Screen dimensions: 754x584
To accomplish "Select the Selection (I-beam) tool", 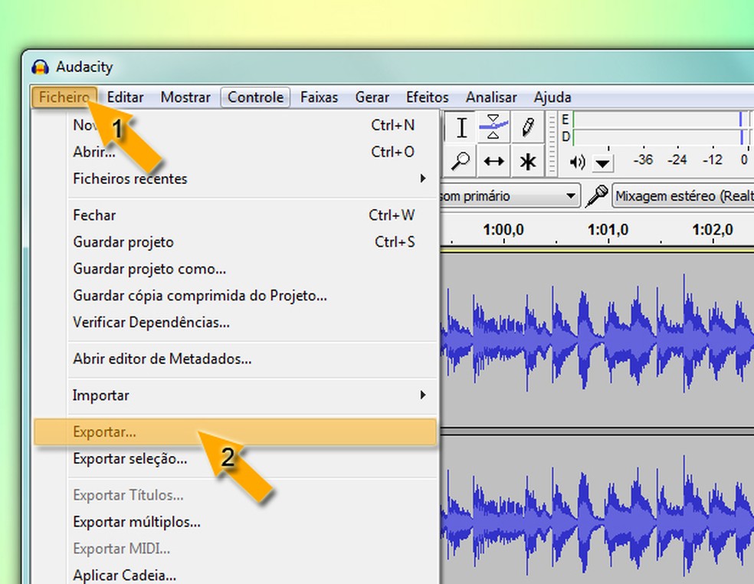I will (461, 127).
